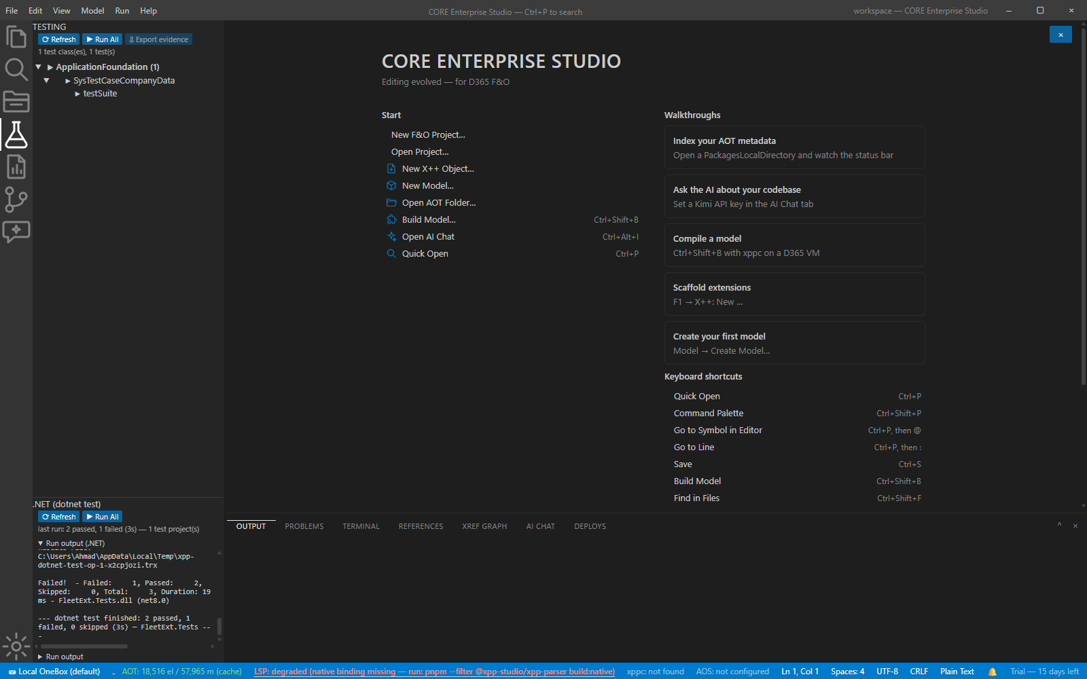Click the Local OneBox (default) status item

click(54, 672)
